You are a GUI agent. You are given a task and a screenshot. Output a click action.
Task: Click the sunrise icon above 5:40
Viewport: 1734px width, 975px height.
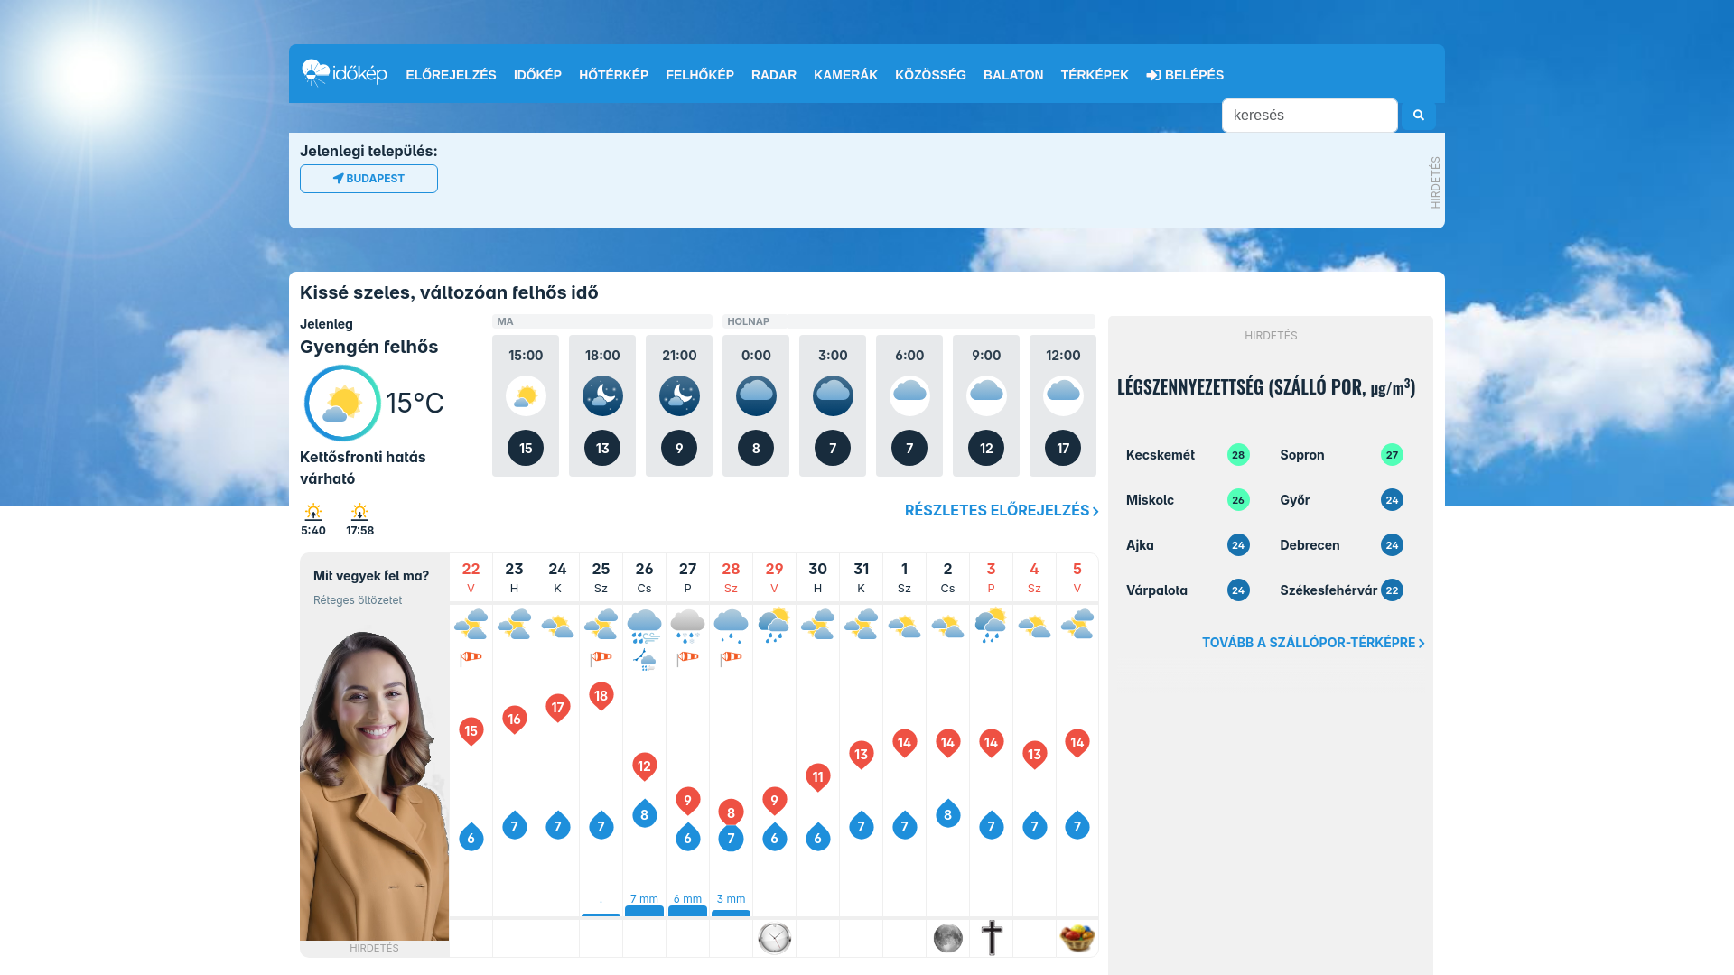(313, 512)
